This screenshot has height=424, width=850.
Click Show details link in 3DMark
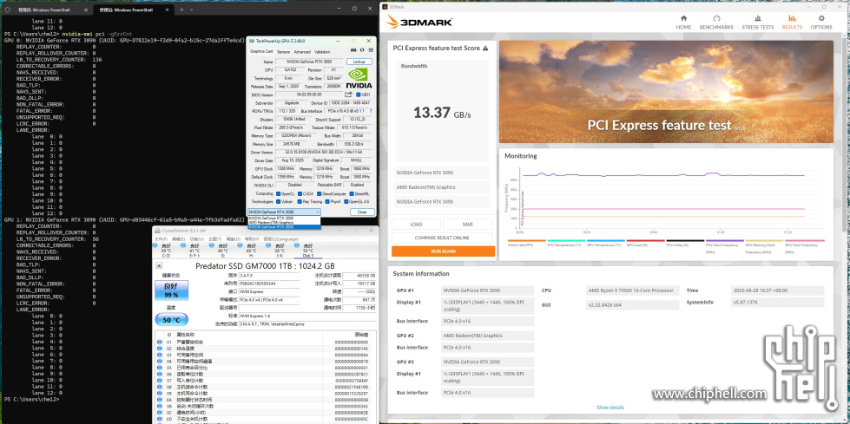610,408
